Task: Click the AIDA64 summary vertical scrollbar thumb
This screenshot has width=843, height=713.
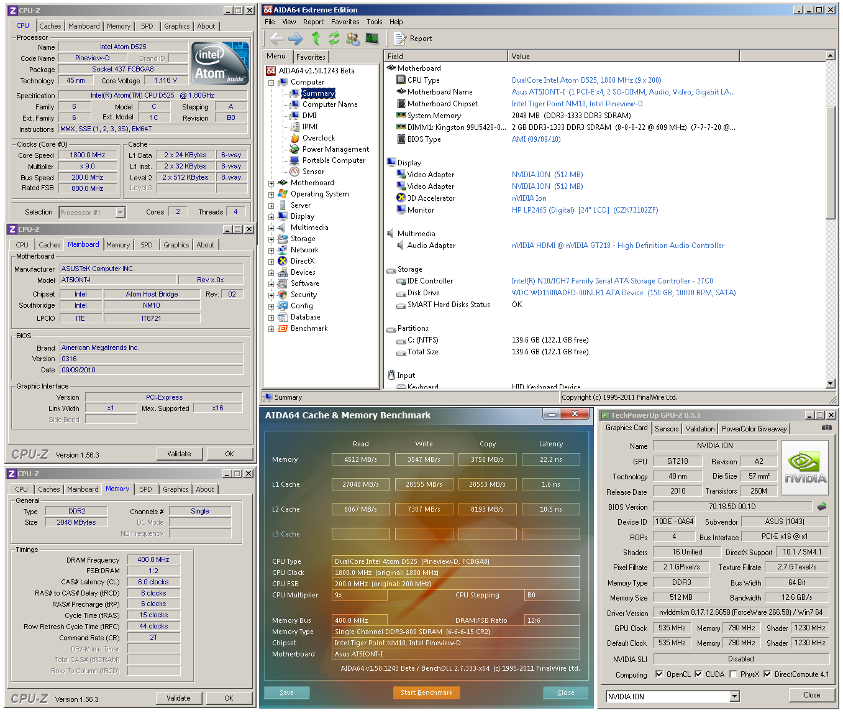Action: coord(831,162)
